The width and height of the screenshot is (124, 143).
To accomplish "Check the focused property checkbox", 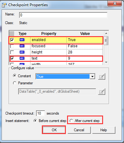I will tap(12, 46).
